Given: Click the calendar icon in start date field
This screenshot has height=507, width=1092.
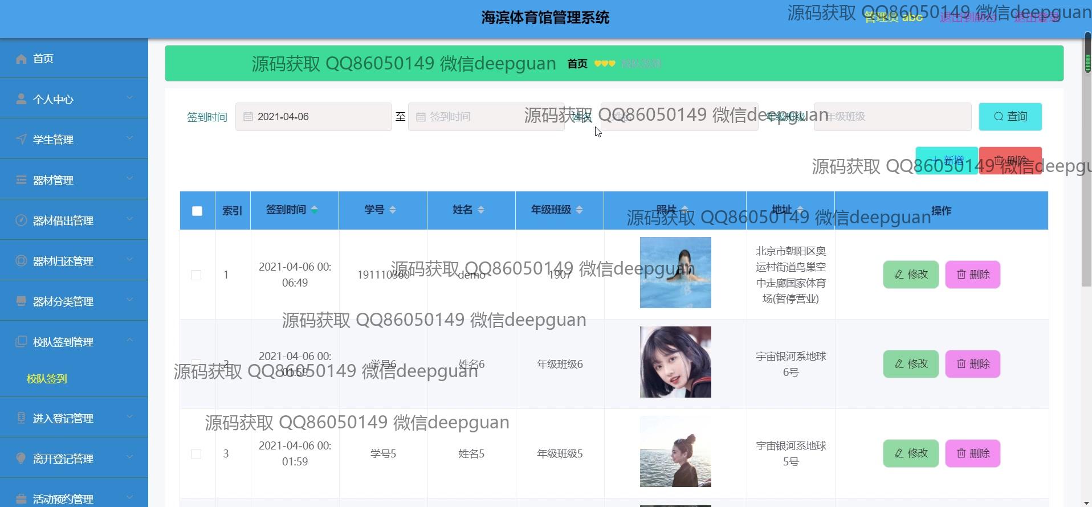Looking at the screenshot, I should (248, 117).
